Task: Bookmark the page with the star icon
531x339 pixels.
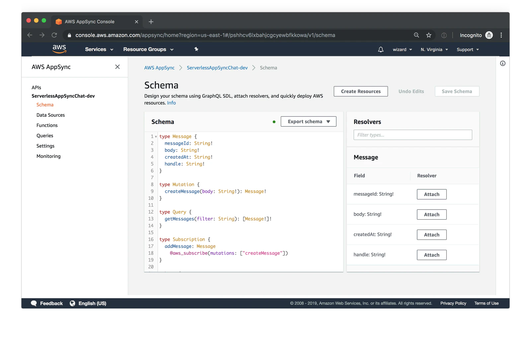Action: pos(428,35)
